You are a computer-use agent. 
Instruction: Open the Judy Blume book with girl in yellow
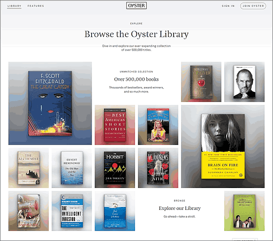(x=158, y=125)
